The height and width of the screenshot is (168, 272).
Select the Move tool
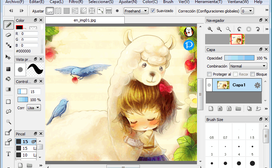(8, 57)
